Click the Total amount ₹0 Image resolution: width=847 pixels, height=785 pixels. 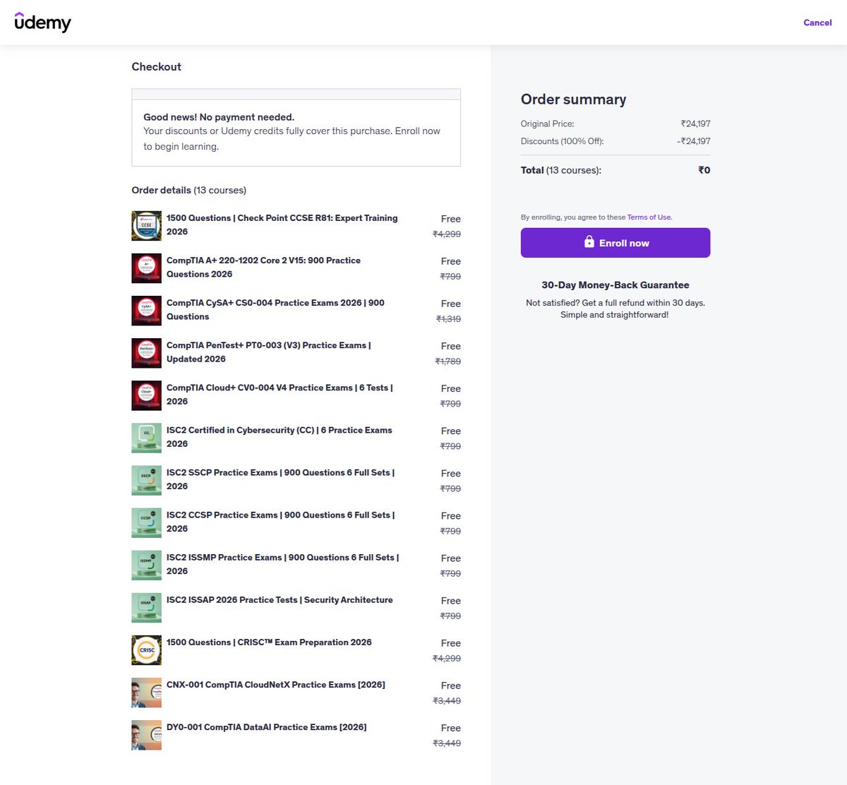pos(704,170)
